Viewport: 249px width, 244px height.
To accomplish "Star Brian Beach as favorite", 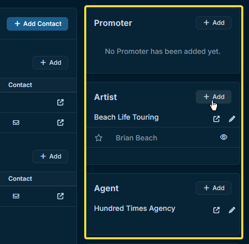I will click(99, 138).
